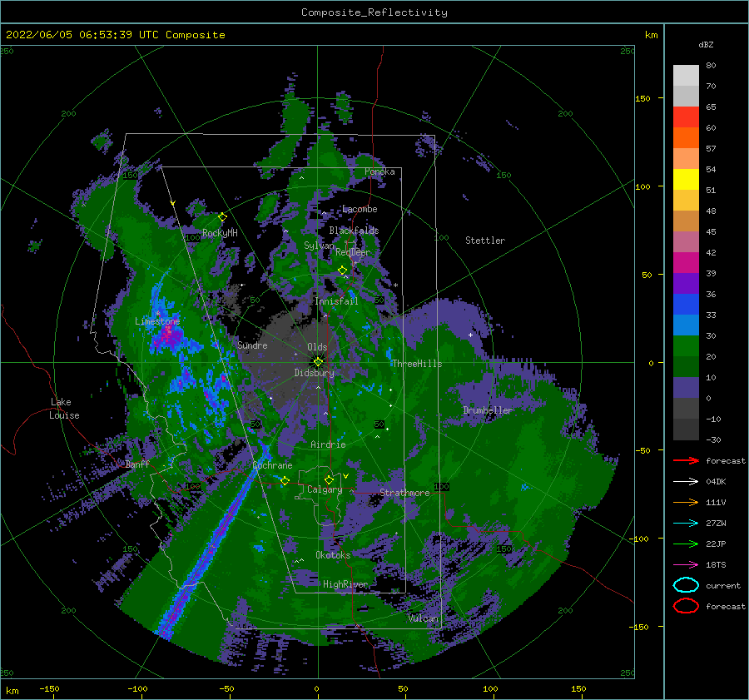Click the Composite_Reflectivity title text

[x=374, y=12]
